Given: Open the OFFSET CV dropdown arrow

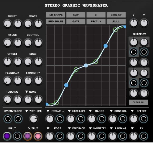Looking at the screenshot, I should [132, 111].
